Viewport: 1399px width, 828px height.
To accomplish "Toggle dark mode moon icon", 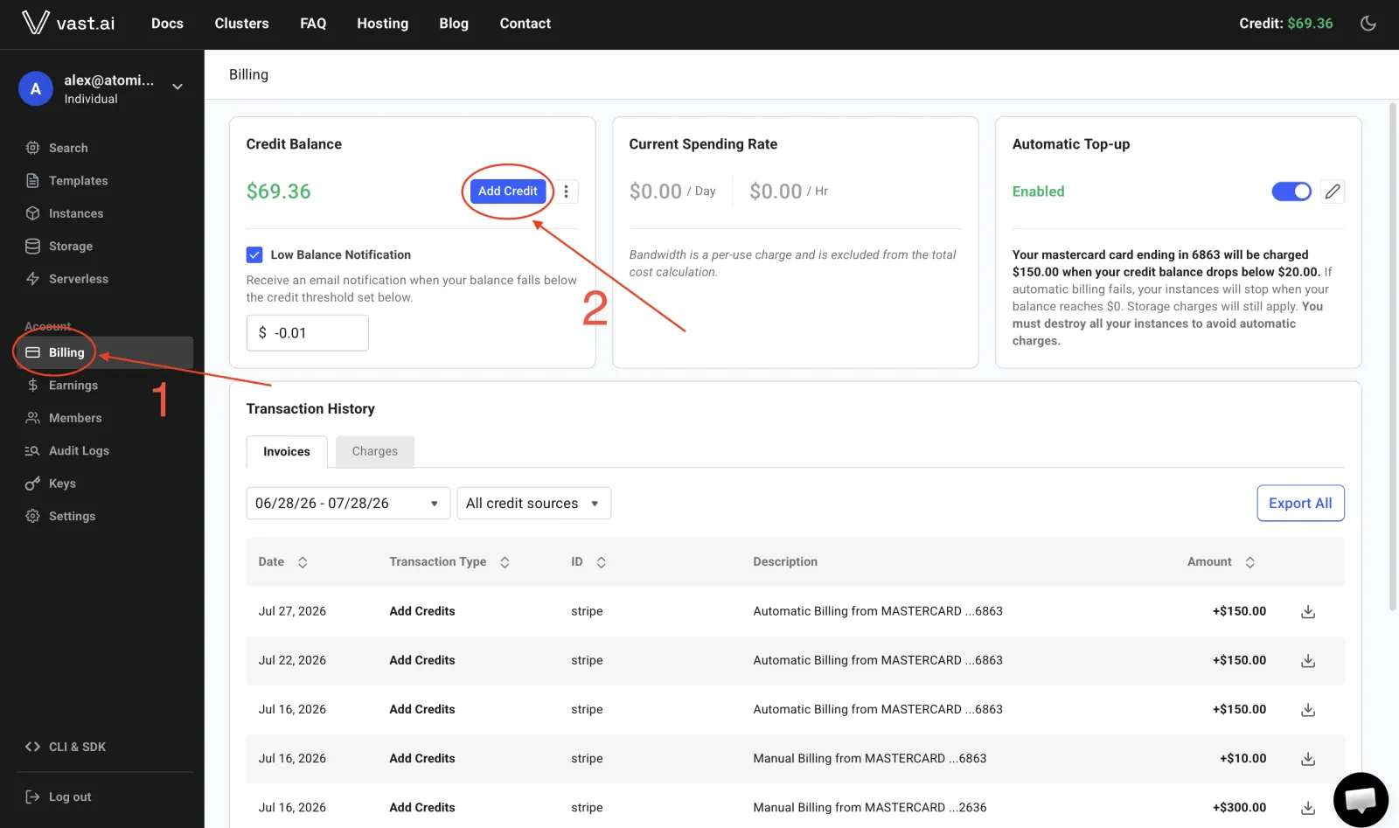I will point(1368,24).
